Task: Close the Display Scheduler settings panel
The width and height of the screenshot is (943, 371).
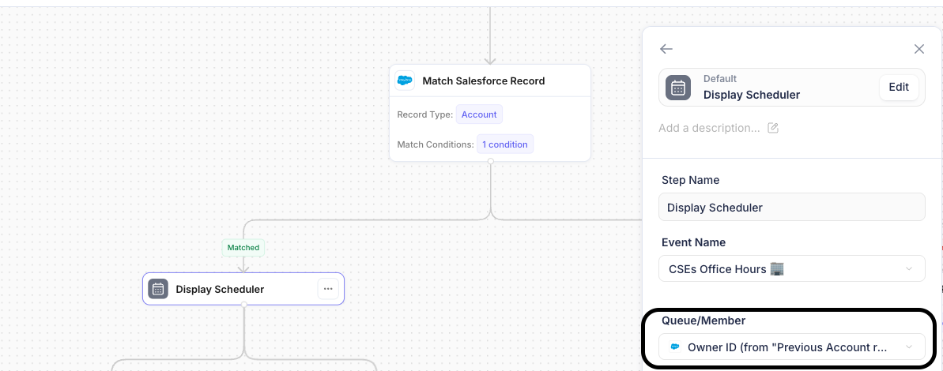Action: 918,49
